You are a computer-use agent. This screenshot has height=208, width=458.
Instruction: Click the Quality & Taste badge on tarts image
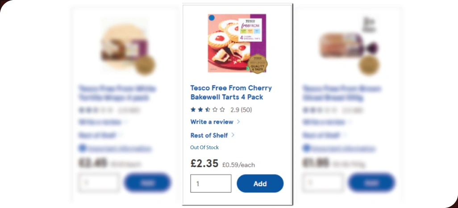pos(257,63)
